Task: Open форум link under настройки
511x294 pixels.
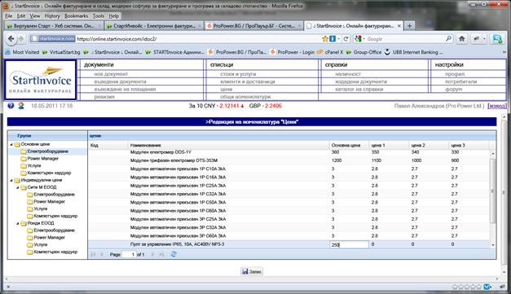Action: click(453, 90)
